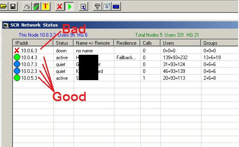
Task: Click the Fallback... resilience cell
Action: 126,58
